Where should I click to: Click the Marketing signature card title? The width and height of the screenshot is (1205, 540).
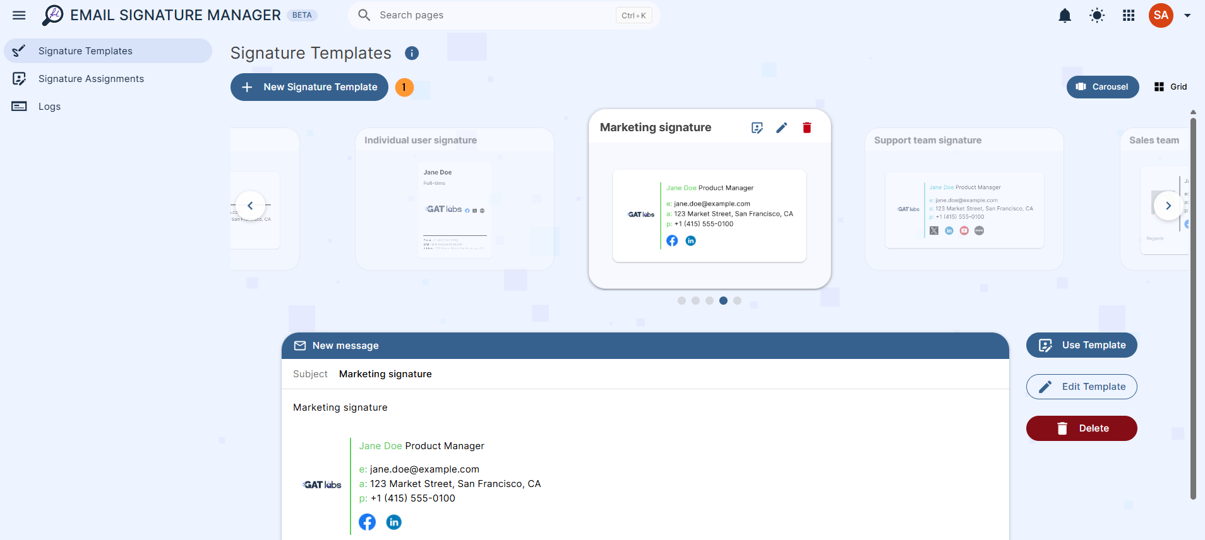coord(656,127)
